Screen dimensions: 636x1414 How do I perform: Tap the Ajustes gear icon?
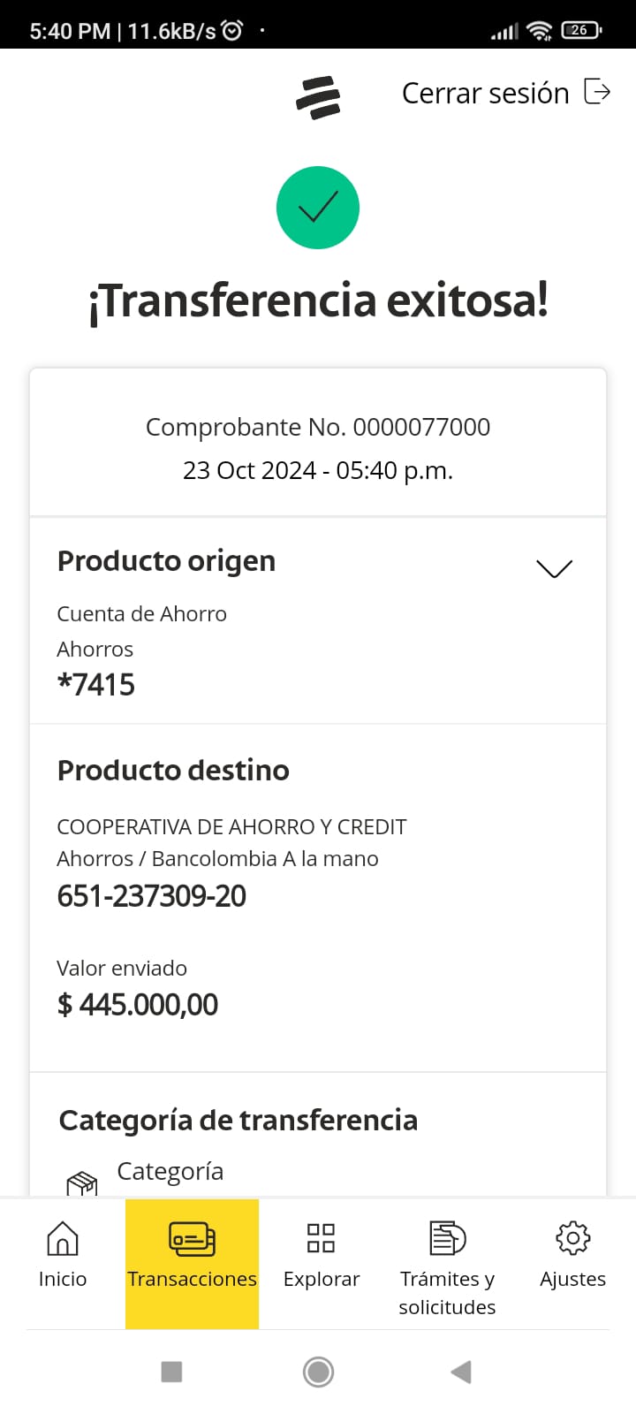[x=572, y=1238]
